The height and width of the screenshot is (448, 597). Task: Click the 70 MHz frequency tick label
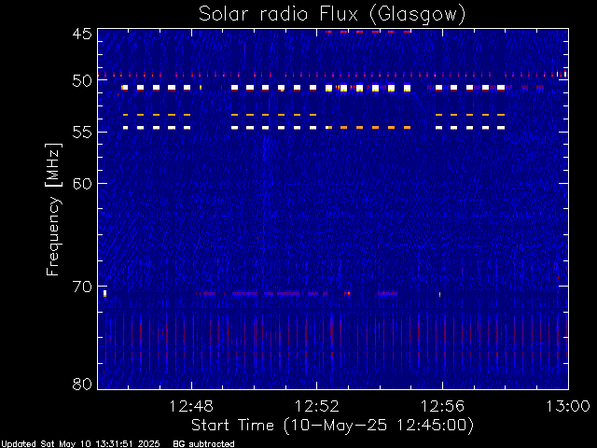(x=82, y=287)
